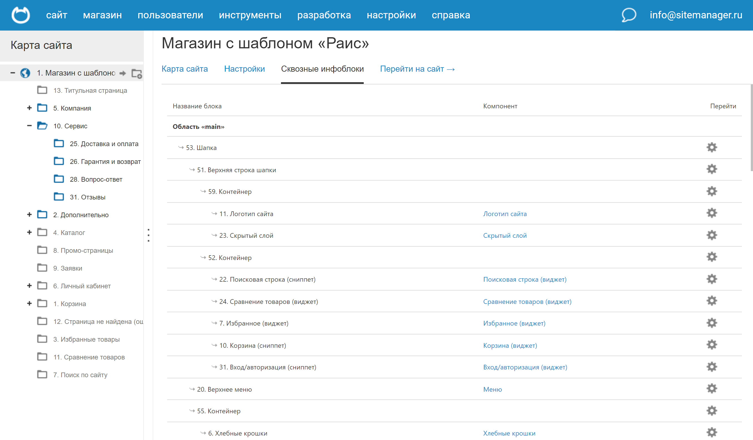753x440 pixels.
Task: Click arrow icon beside Магазин с шаблоном
Action: (122, 73)
